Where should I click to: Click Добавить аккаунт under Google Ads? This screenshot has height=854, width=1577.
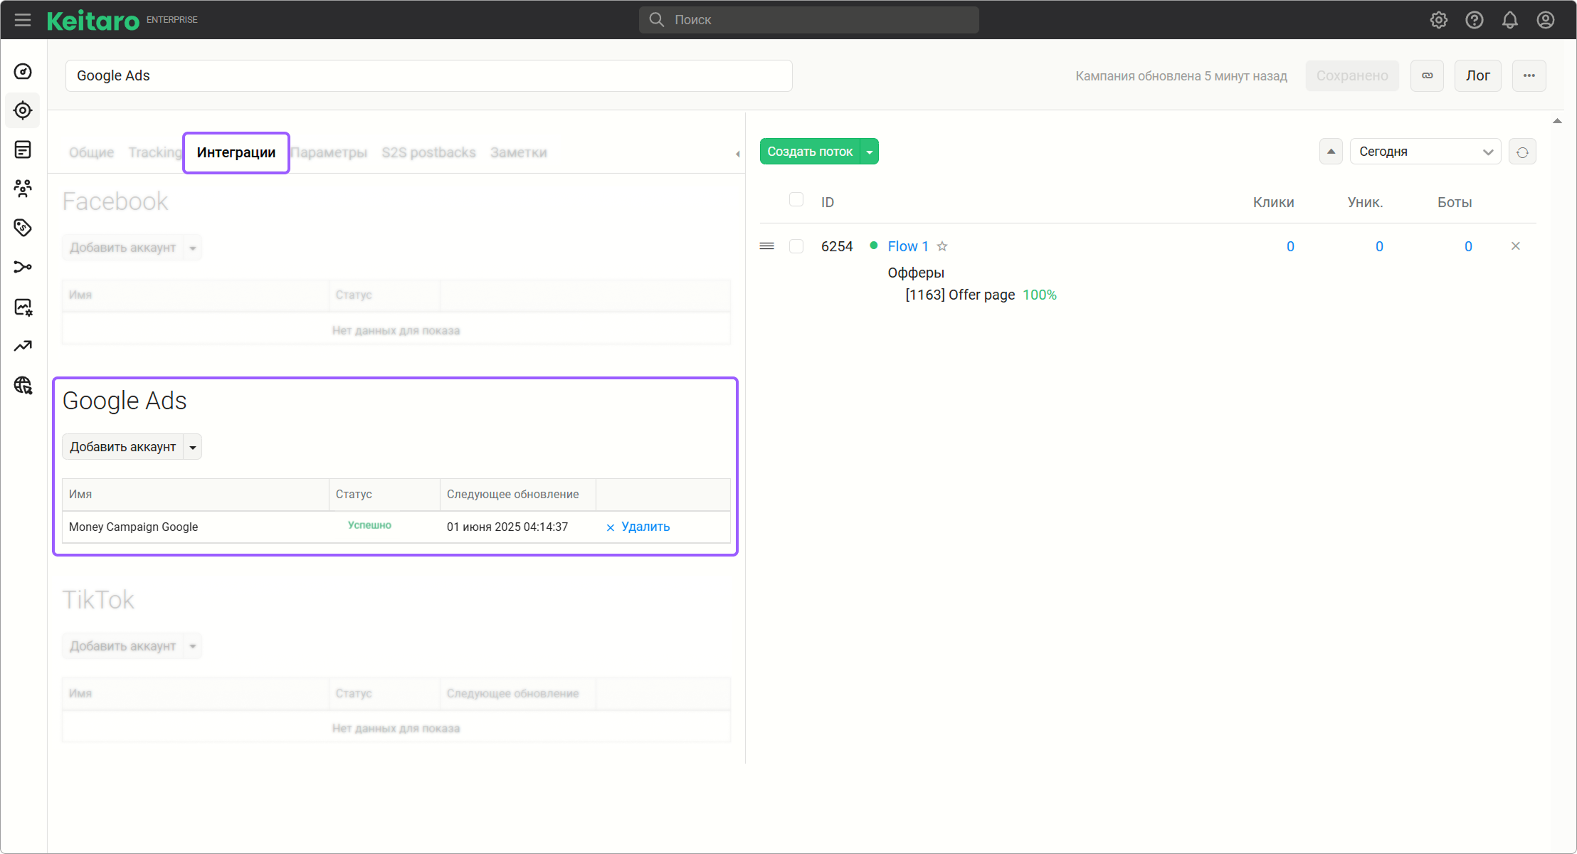(122, 447)
